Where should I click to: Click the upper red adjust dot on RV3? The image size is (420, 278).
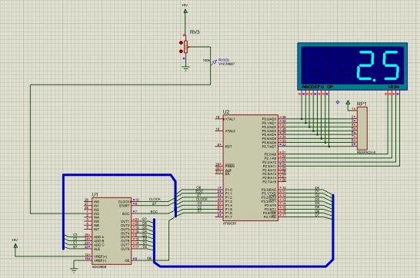[x=181, y=43]
